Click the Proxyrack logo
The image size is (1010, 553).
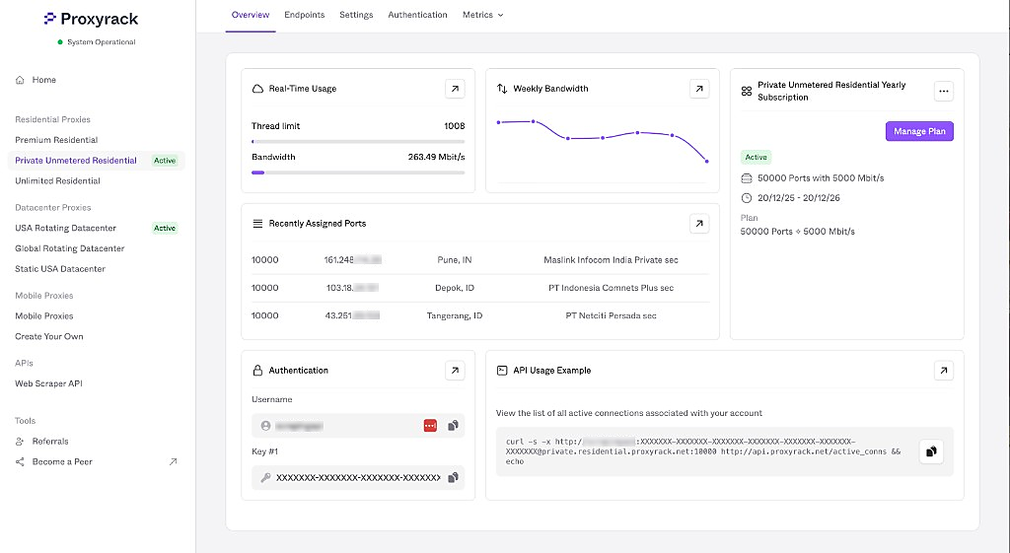tap(91, 19)
